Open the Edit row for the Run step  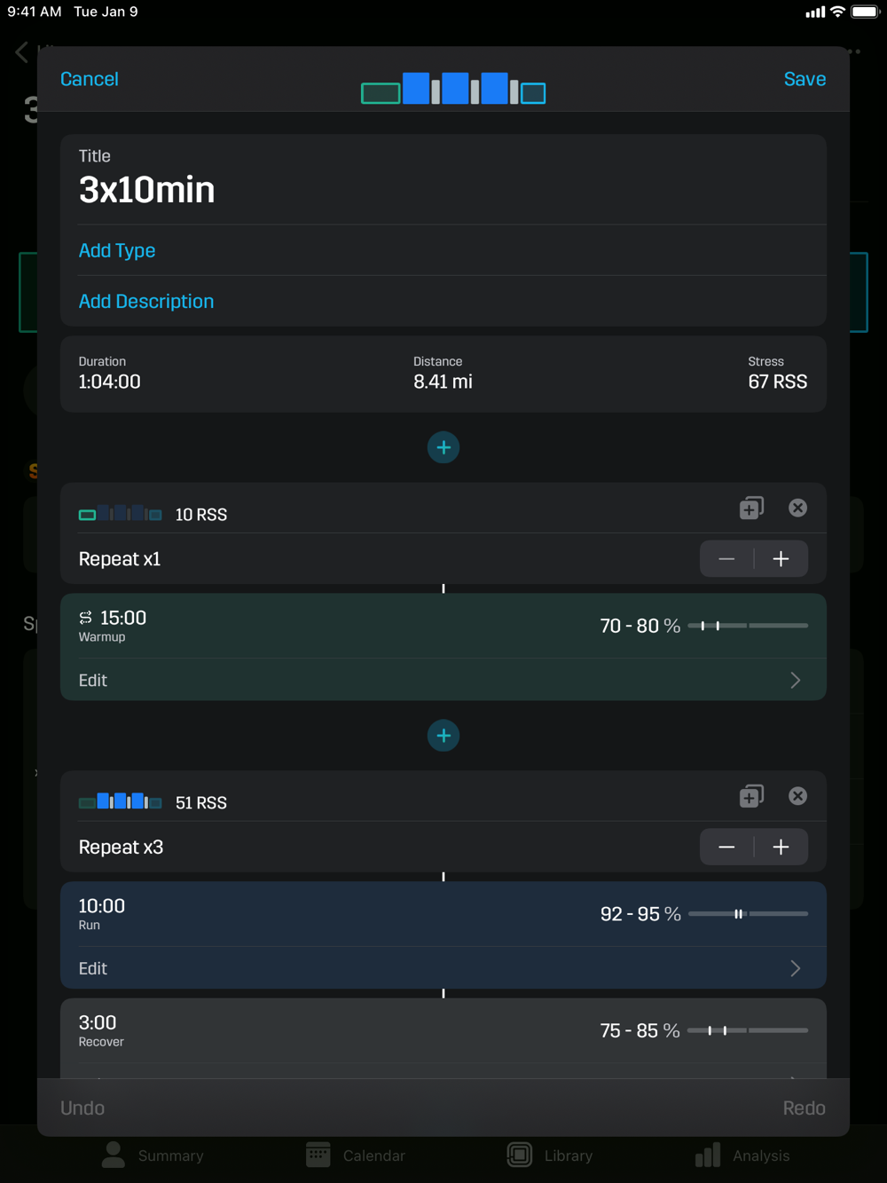pos(443,968)
